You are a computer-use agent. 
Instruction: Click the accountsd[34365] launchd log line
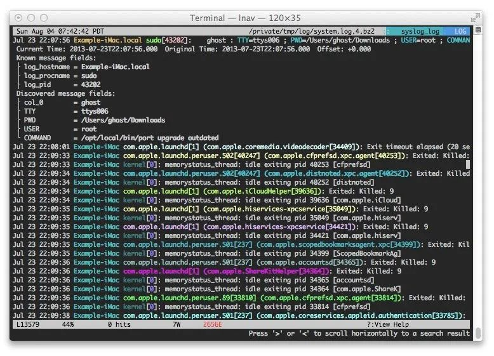pos(224,262)
